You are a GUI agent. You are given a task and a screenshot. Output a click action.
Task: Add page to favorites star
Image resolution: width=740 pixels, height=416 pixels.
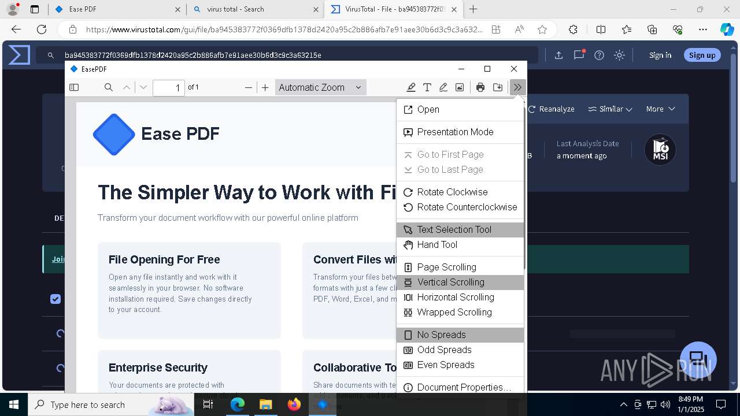pos(542,29)
